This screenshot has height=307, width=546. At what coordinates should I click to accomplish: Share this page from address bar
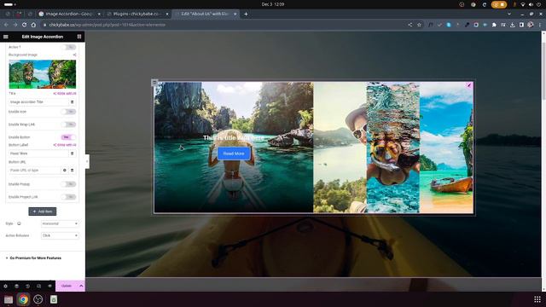pyautogui.click(x=410, y=25)
